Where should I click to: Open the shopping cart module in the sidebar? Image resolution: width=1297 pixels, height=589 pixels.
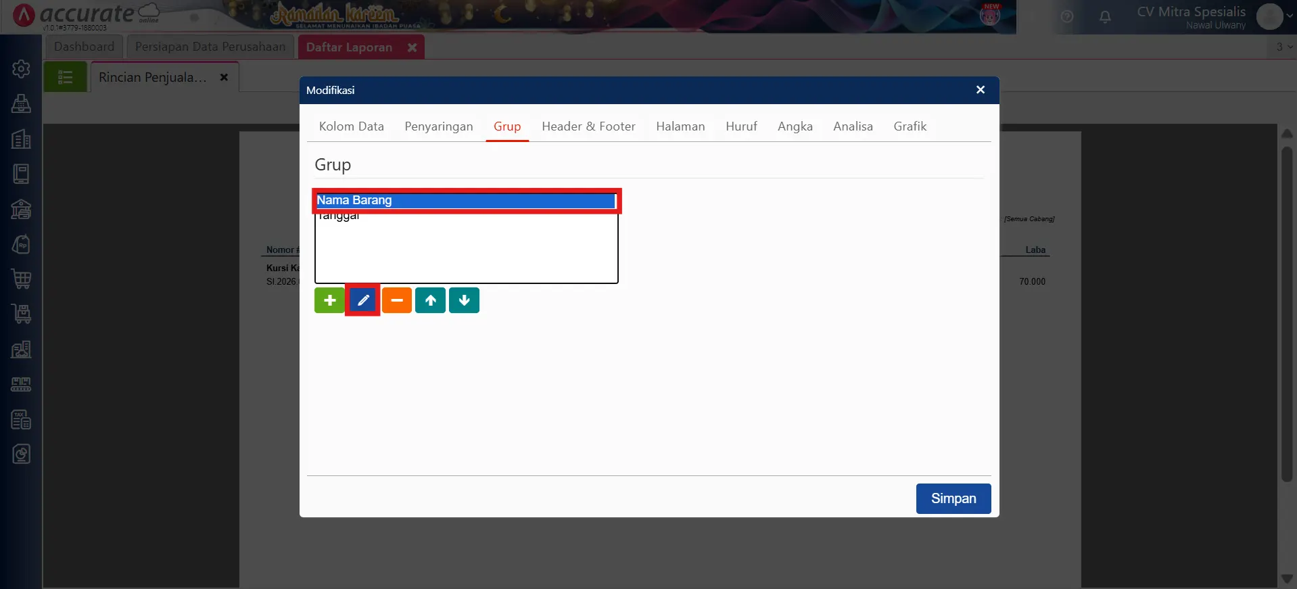coord(21,279)
